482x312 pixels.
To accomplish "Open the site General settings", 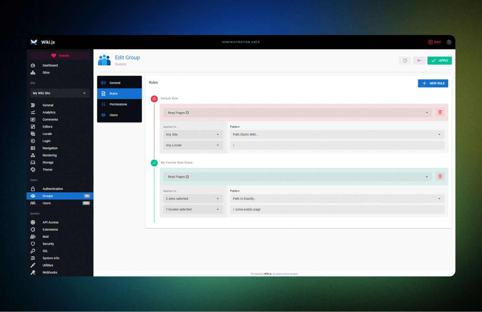I will click(60, 105).
